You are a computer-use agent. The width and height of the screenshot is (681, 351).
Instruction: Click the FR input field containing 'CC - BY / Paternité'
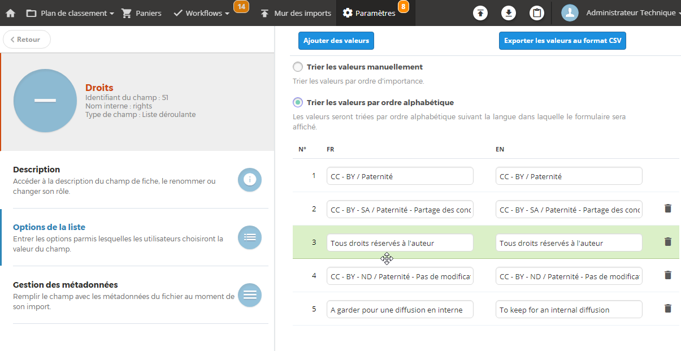pos(400,175)
